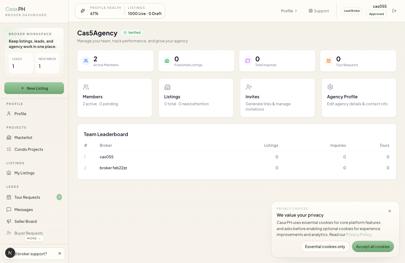Image resolution: width=405 pixels, height=263 pixels.
Task: Click the Tour Requests calendar icon card
Action: (x=329, y=61)
